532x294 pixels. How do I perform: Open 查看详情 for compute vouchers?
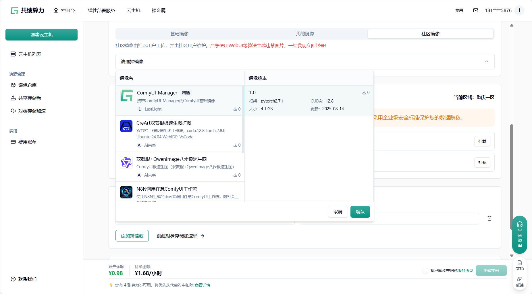(x=203, y=285)
